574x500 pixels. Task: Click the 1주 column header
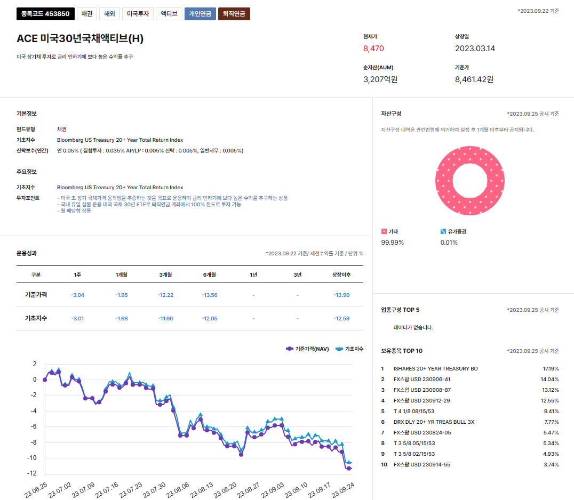pos(77,275)
